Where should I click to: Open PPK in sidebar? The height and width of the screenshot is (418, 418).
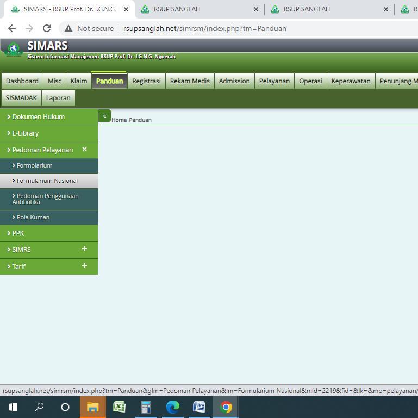click(49, 233)
